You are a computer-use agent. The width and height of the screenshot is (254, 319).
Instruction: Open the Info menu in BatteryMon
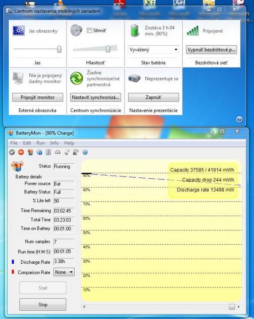(x=54, y=143)
